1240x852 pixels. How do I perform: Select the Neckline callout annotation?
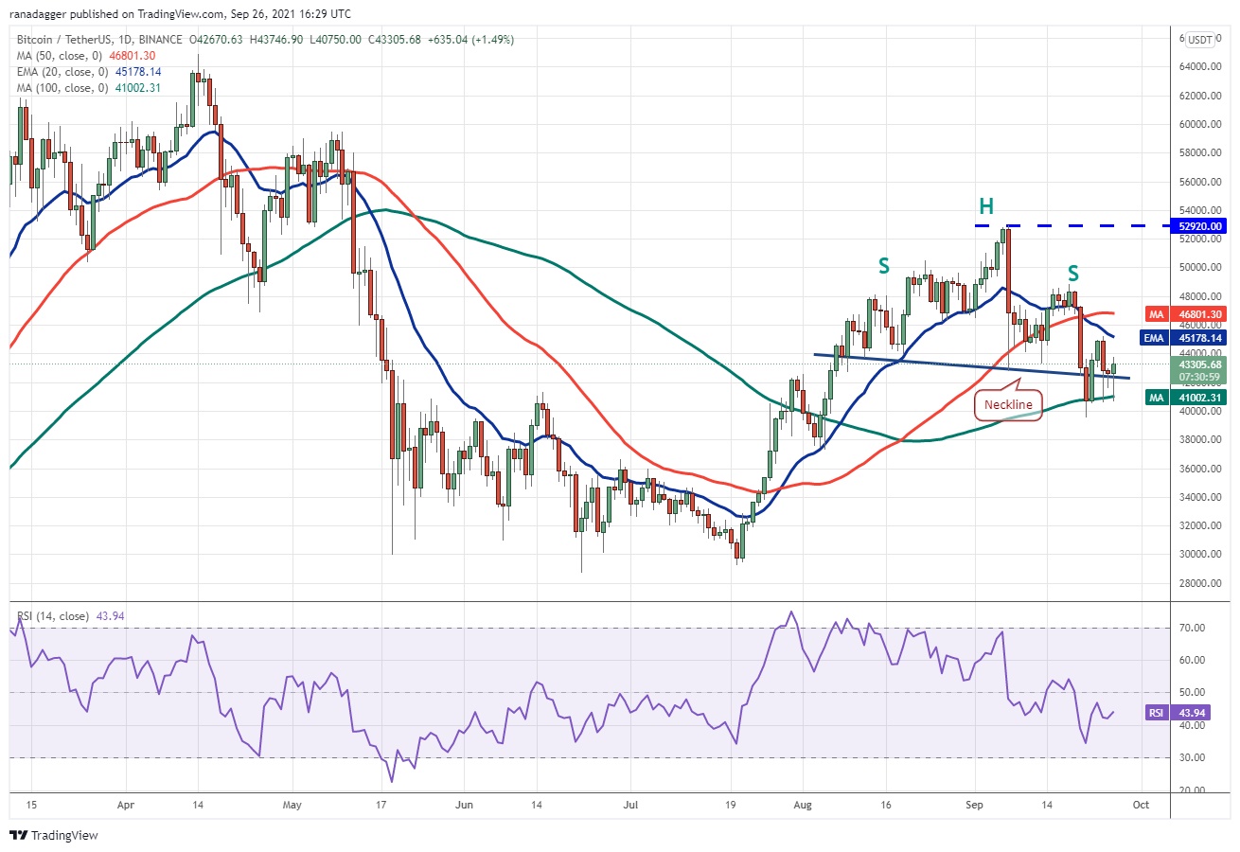(1009, 405)
